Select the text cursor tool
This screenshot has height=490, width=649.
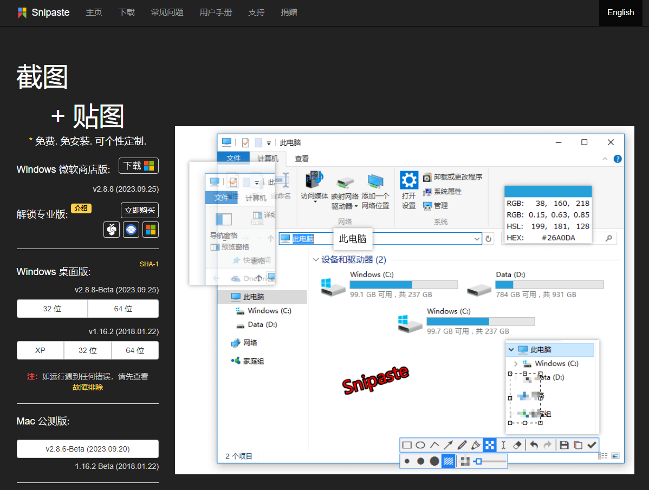tap(503, 445)
